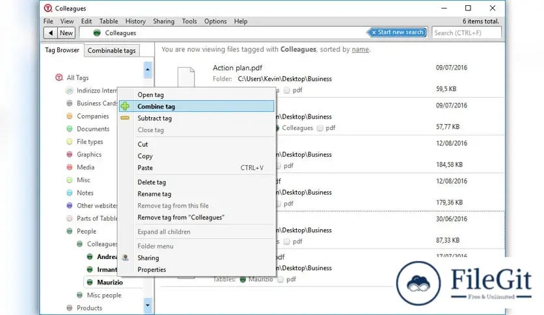Click the Indirizzo Internet tag icon
The width and height of the screenshot is (544, 315).
70,90
